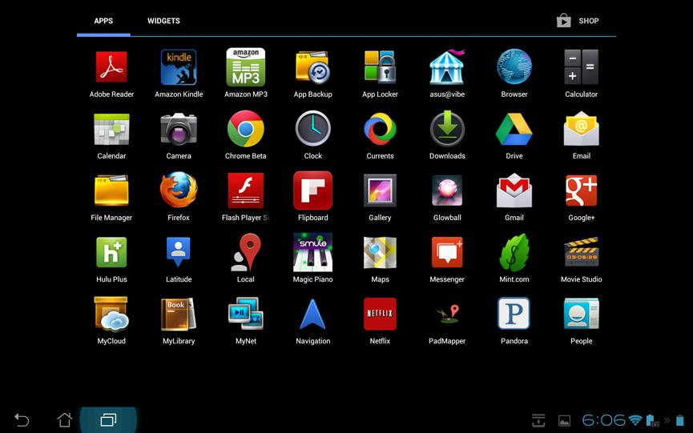Launch Firefox browser

179,190
